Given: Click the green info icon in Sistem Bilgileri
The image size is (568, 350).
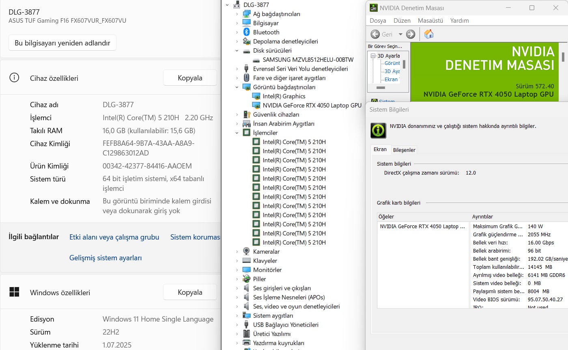Looking at the screenshot, I should click(x=378, y=130).
